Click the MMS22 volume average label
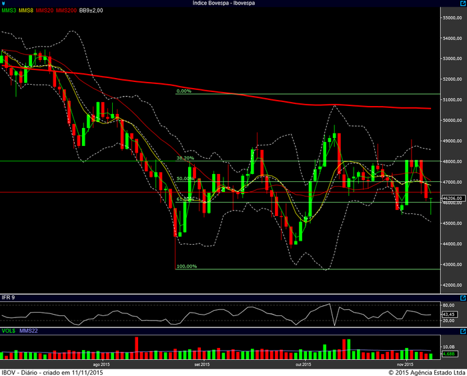The width and height of the screenshot is (467, 376). click(x=29, y=331)
